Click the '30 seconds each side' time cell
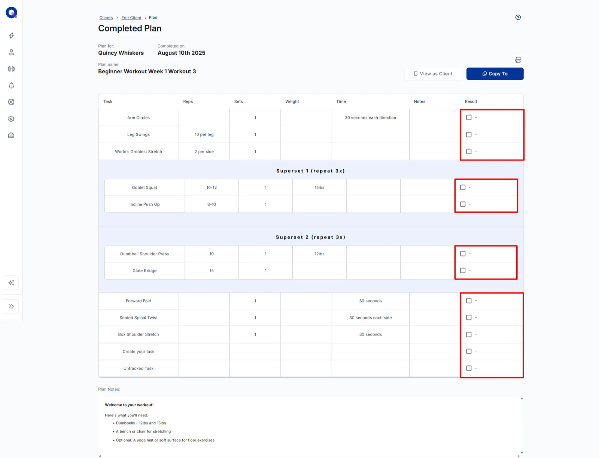The width and height of the screenshot is (599, 458). coord(371,318)
